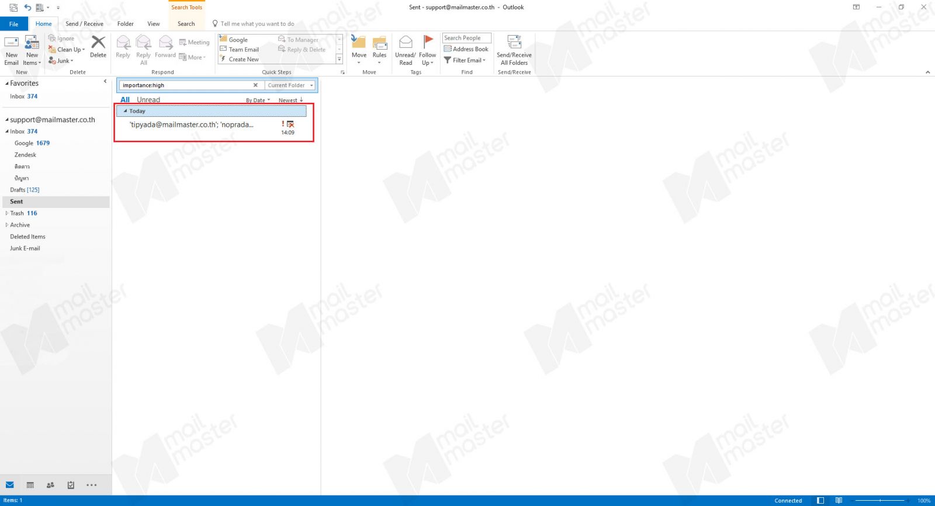The width and height of the screenshot is (935, 506).
Task: Open the Google 1679 folder
Action: pyautogui.click(x=32, y=143)
